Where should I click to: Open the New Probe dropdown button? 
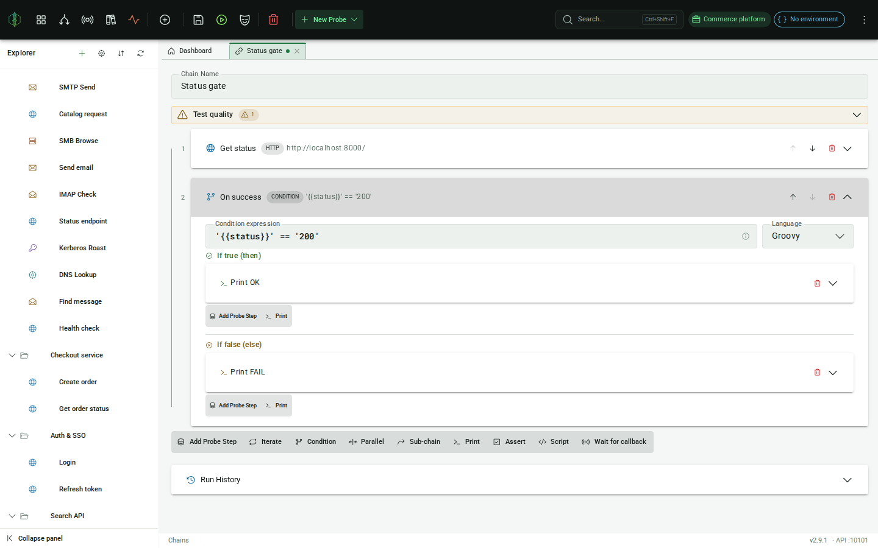[329, 19]
